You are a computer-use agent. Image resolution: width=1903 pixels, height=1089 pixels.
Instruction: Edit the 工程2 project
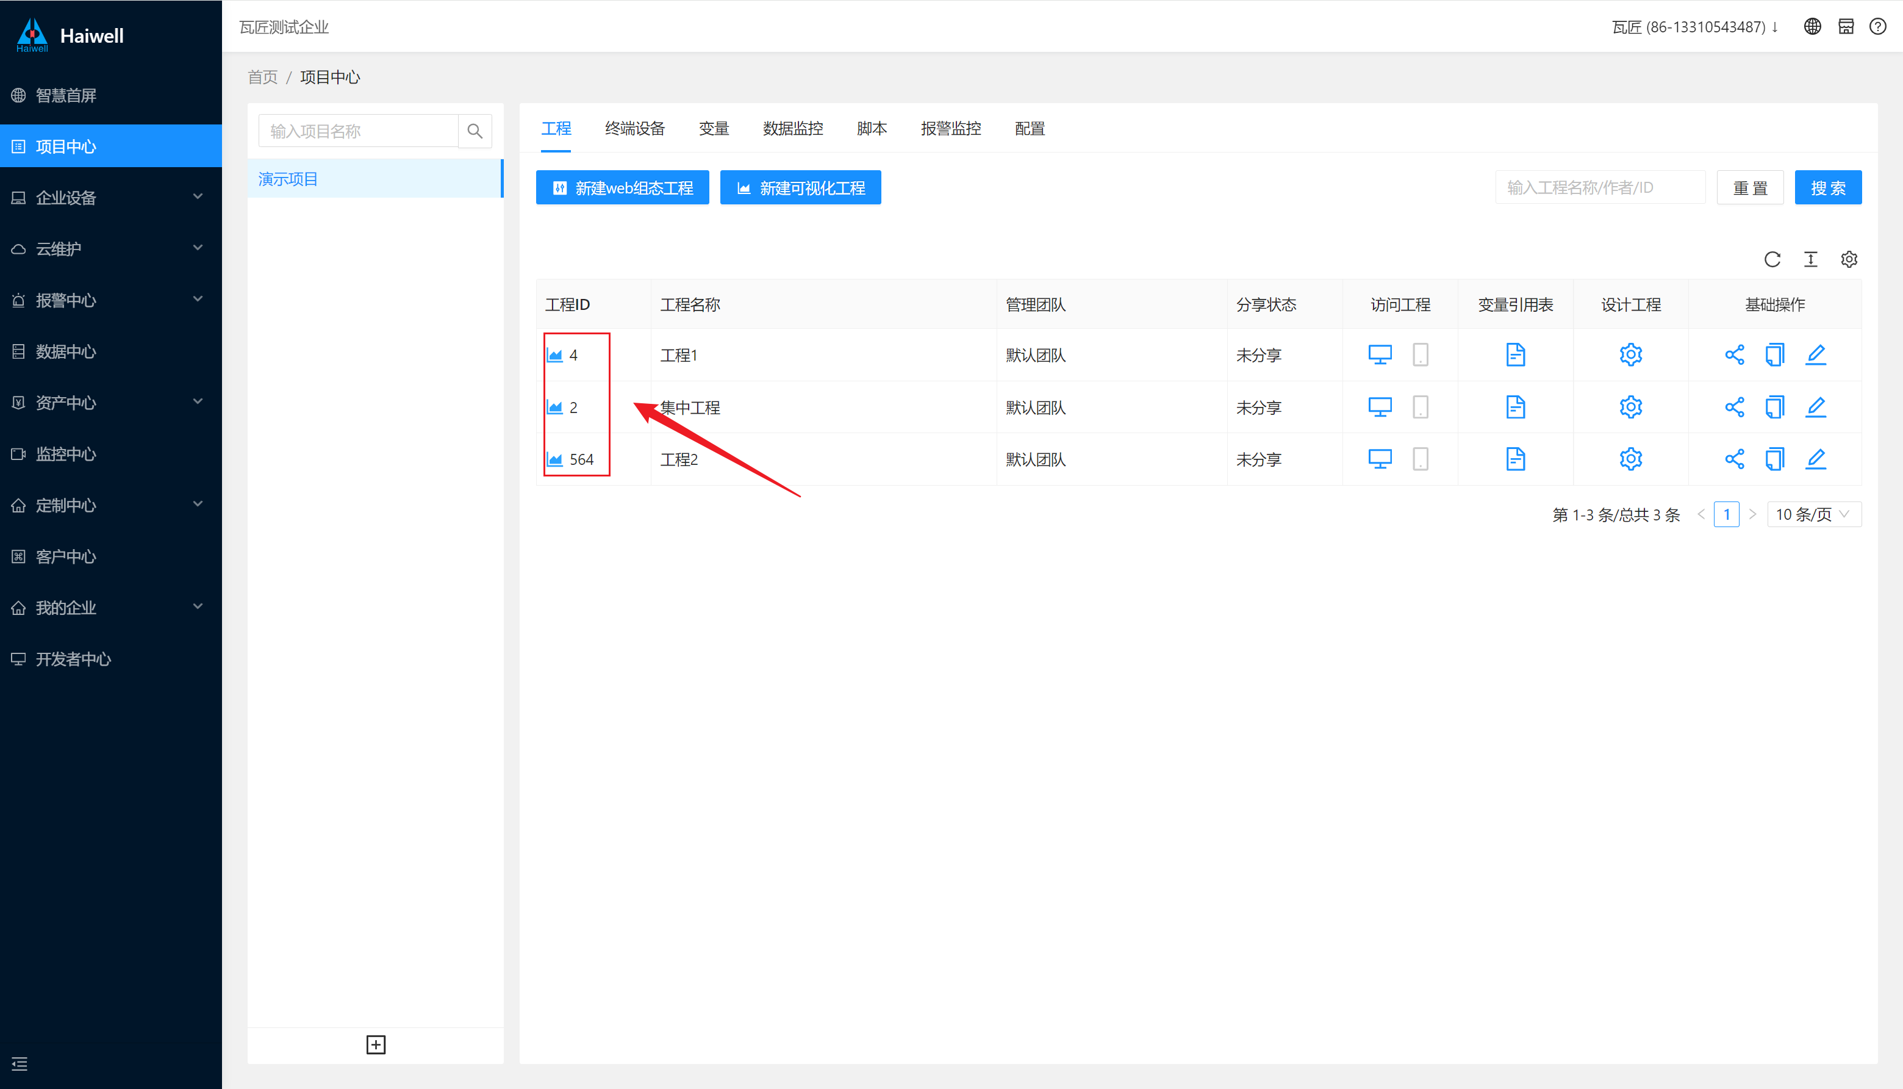[x=1816, y=459]
